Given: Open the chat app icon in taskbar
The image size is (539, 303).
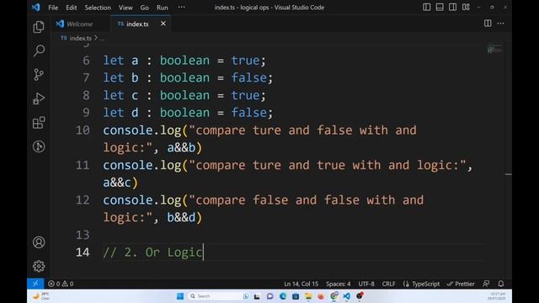Looking at the screenshot, I should pos(269,296).
